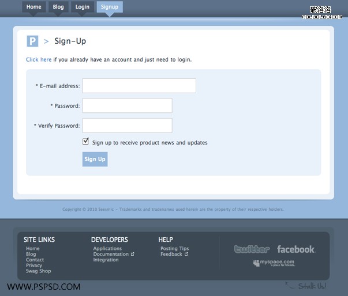Go to the Login tab
This screenshot has height=296, width=348.
83,7
